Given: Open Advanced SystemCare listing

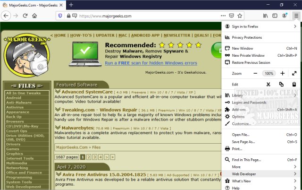Looking at the screenshot, I should pos(87,92).
